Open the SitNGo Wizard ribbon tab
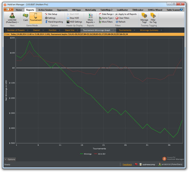Screen dimensions: 189x172 155,10
